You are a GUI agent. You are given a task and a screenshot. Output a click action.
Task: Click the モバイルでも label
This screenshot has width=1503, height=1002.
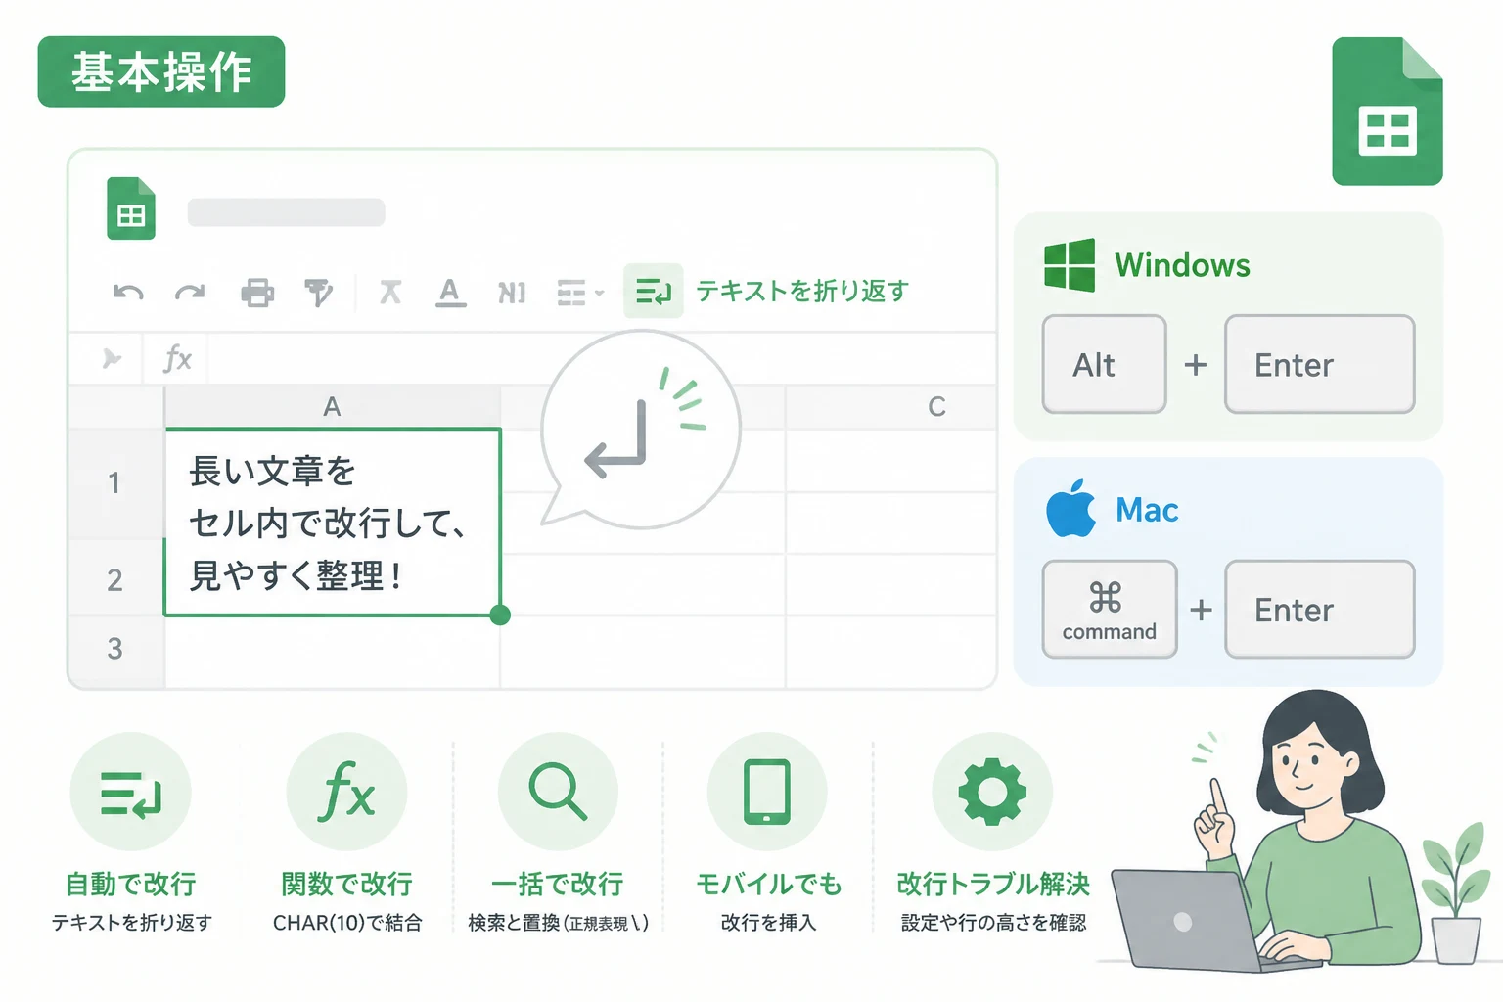pos(768,884)
